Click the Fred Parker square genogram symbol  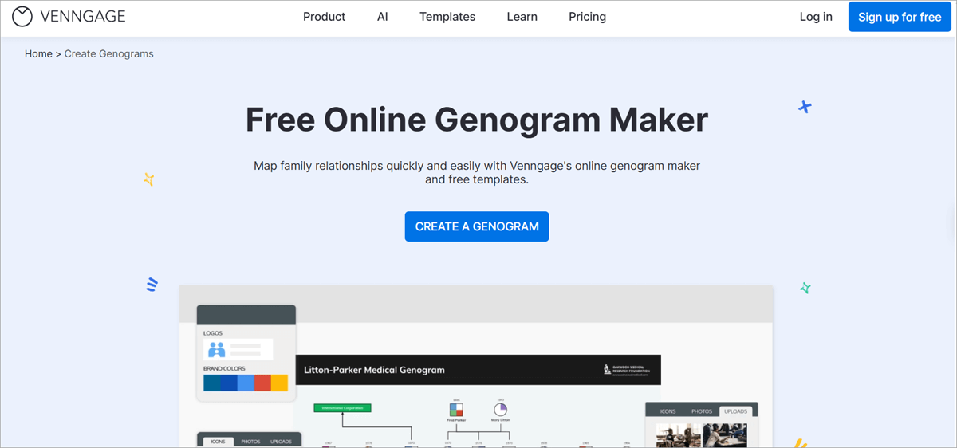pyautogui.click(x=456, y=409)
